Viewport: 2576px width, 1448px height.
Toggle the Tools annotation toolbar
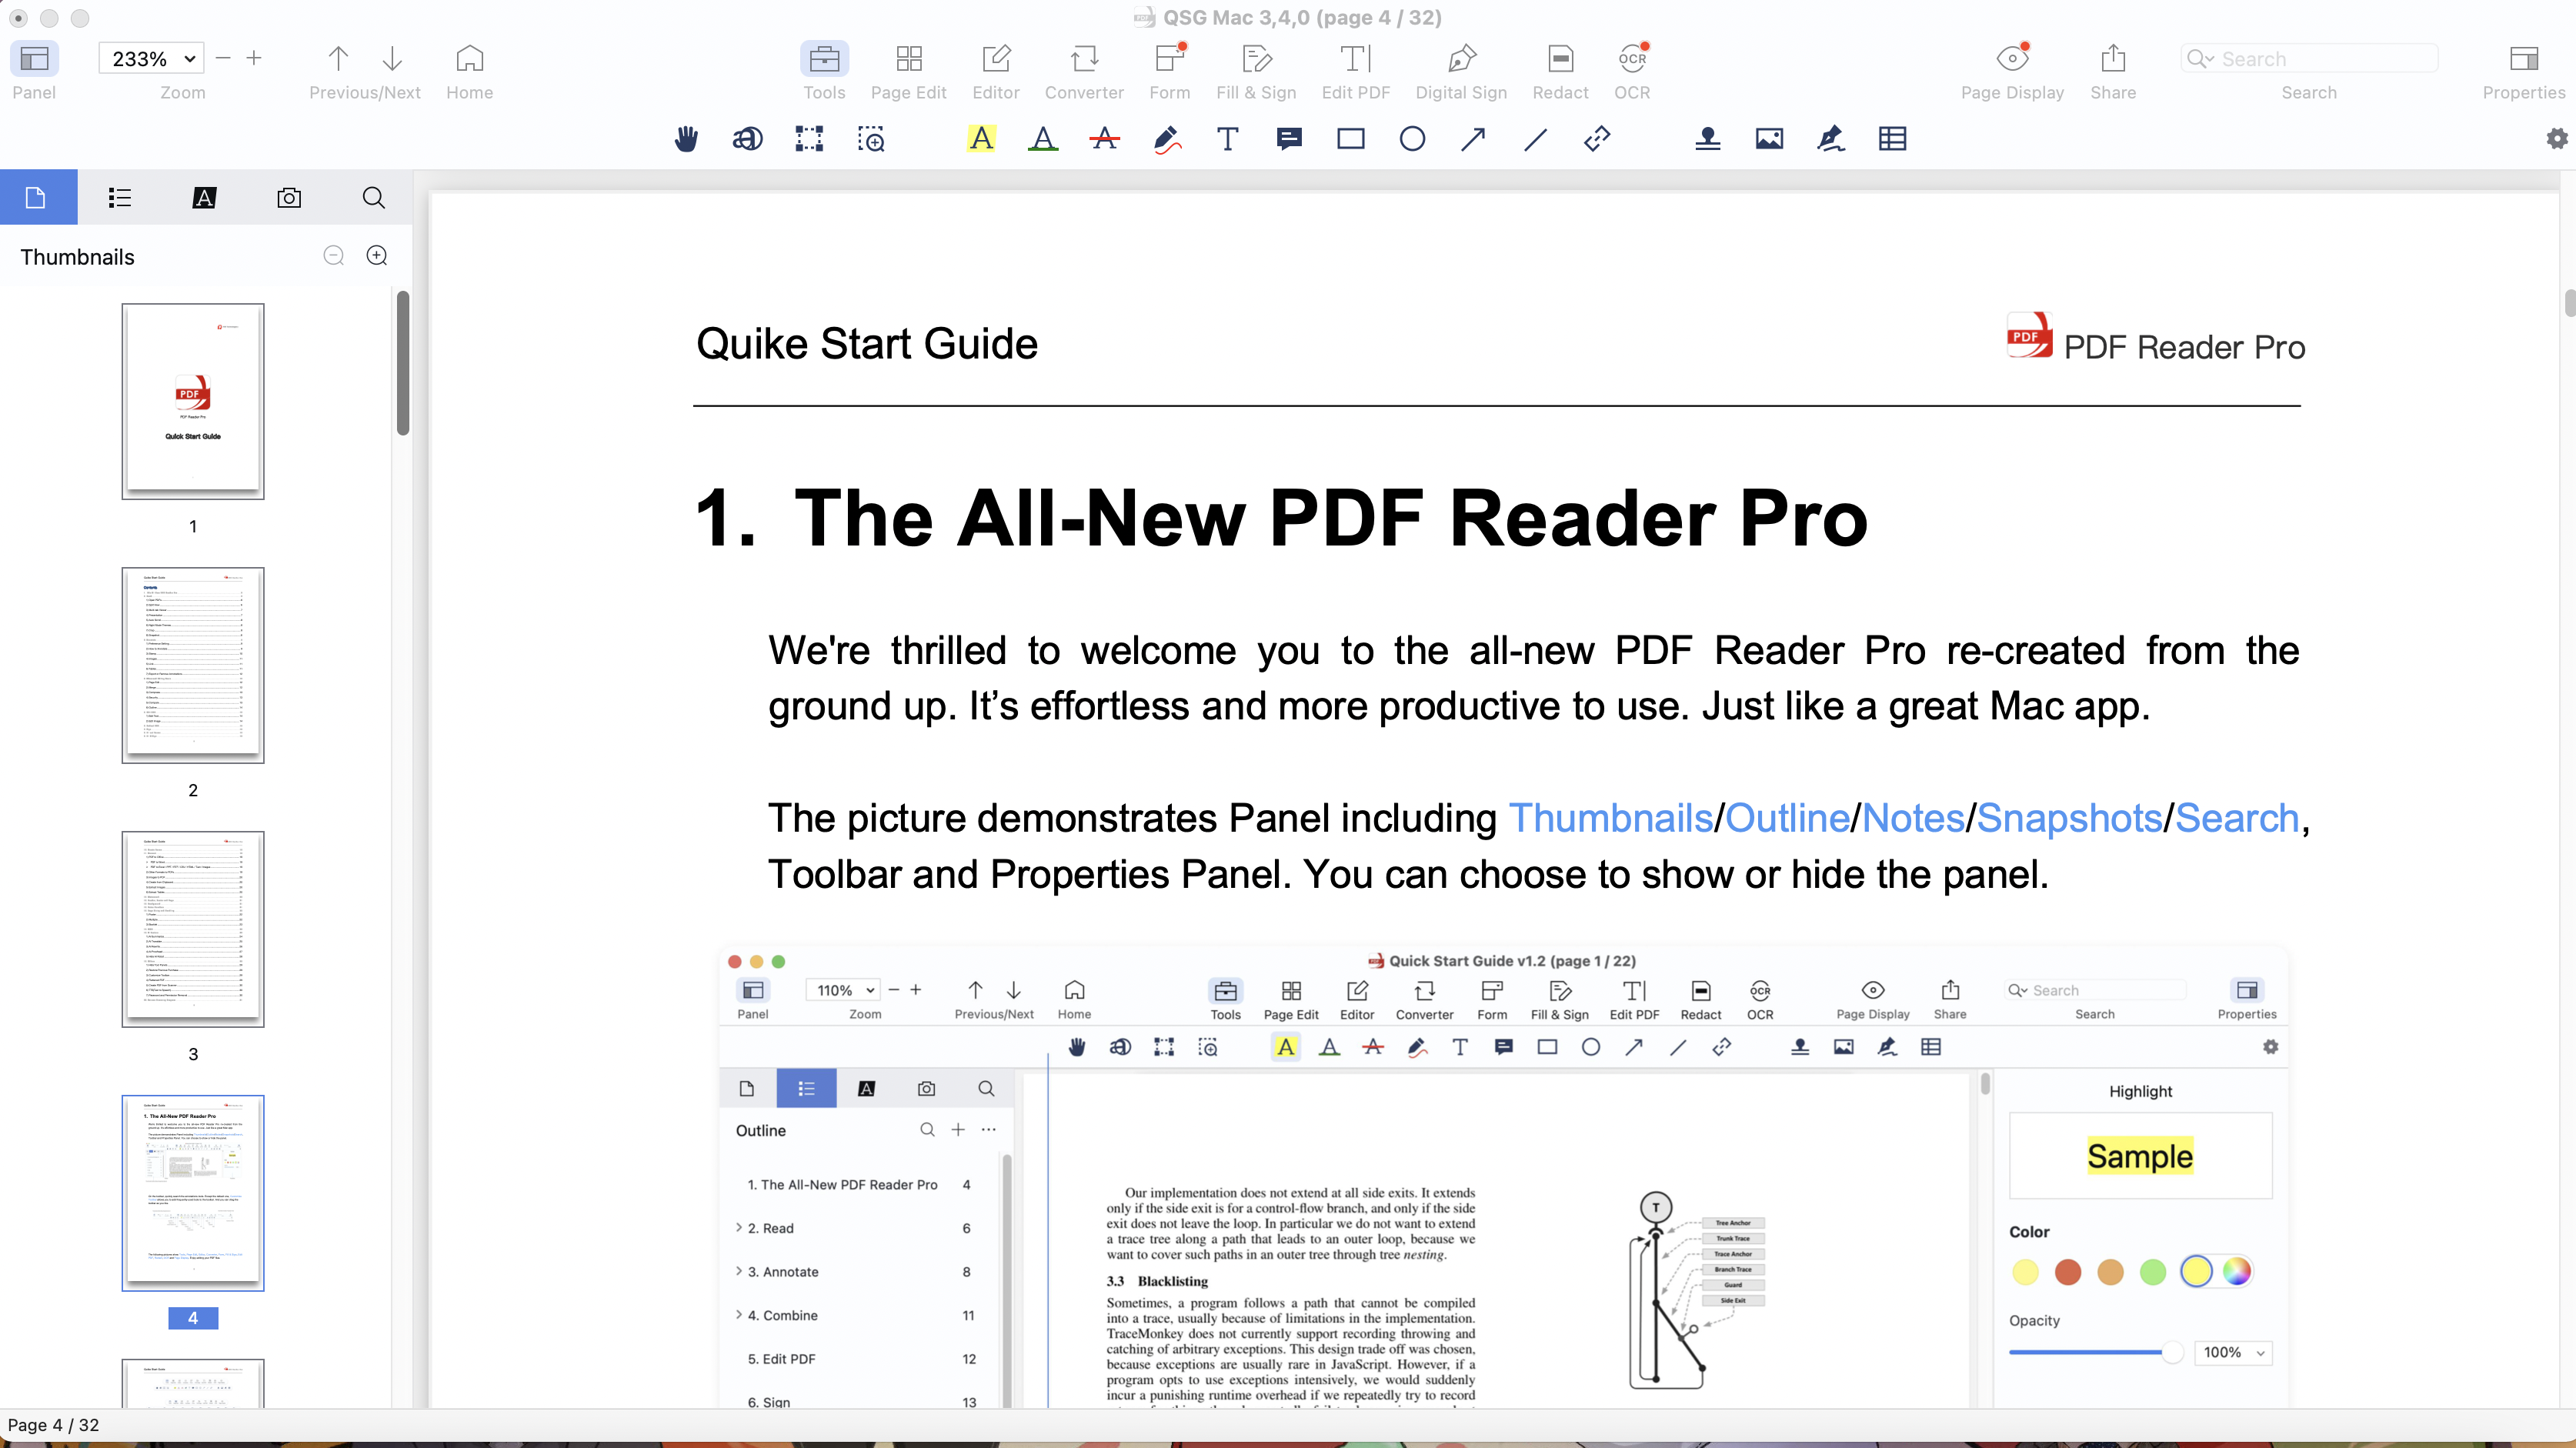coord(824,59)
